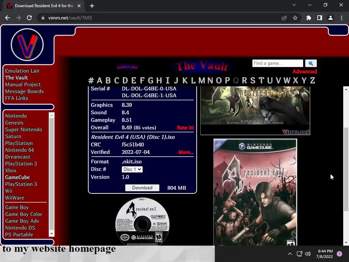Select Game Boy Color system
The height and width of the screenshot is (262, 349).
tap(24, 214)
